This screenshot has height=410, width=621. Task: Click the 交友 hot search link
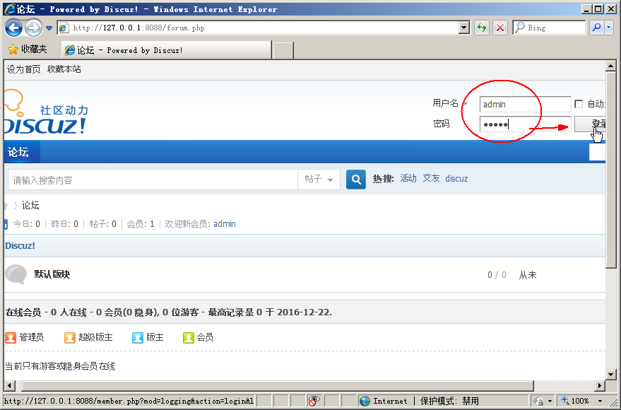[431, 179]
